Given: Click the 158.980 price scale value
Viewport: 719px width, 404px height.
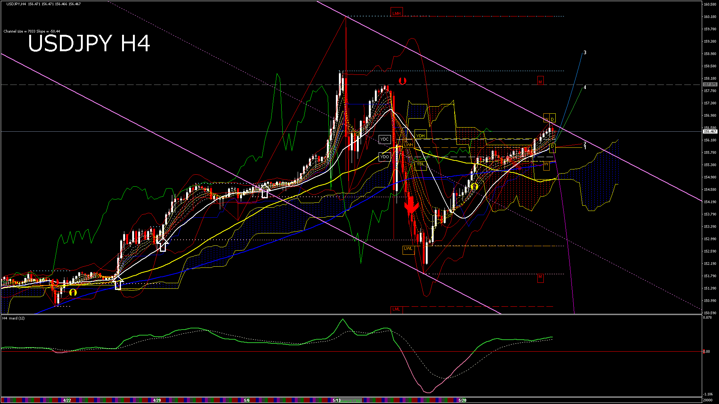Looking at the screenshot, I should [710, 54].
